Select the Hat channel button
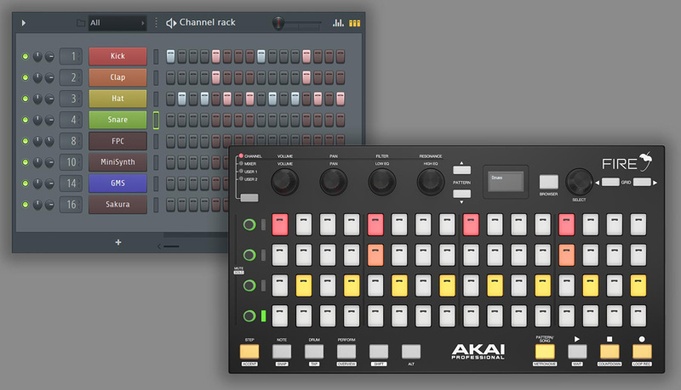The width and height of the screenshot is (681, 390). click(117, 99)
